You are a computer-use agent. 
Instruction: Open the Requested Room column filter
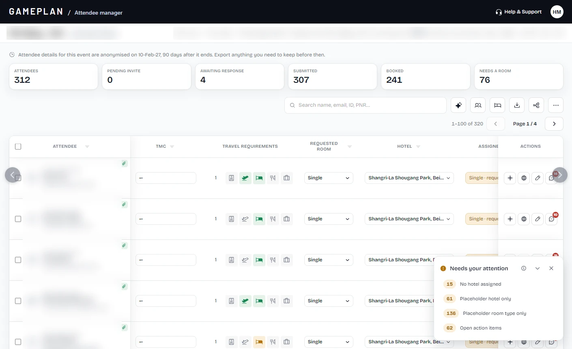350,146
